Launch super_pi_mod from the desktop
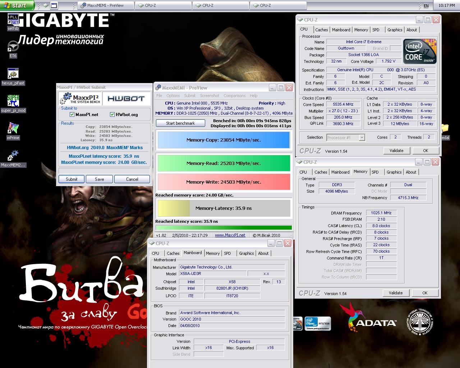 [x=13, y=103]
